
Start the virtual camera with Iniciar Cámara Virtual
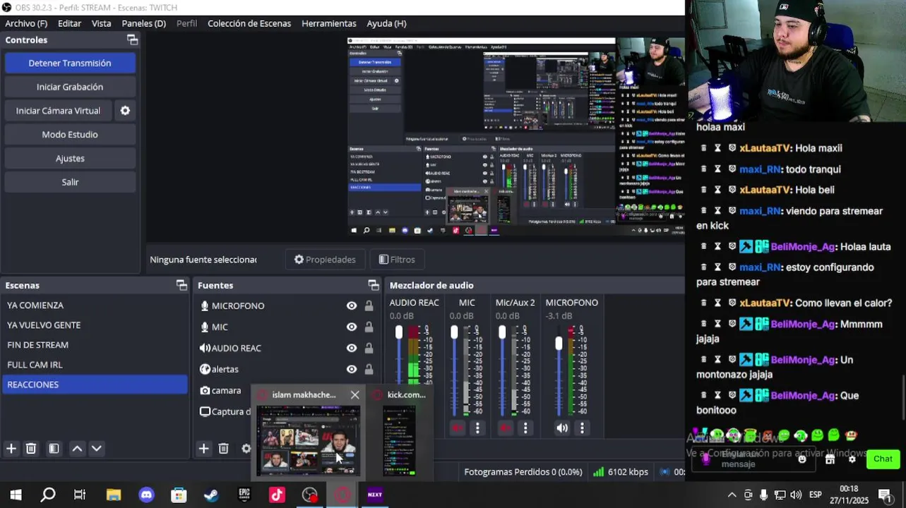(59, 111)
